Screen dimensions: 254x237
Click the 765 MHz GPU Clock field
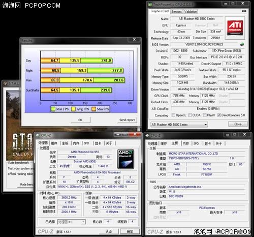click(179, 96)
